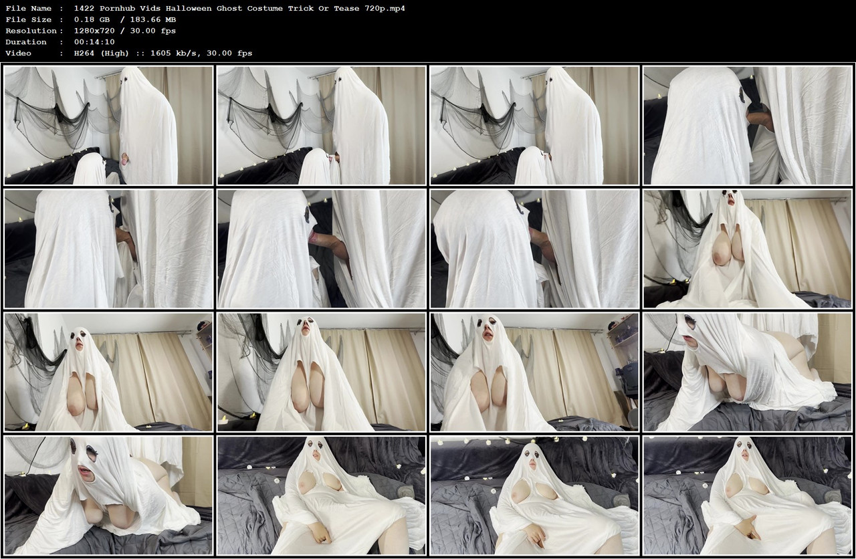The height and width of the screenshot is (559, 856).
Task: Open the third thumbnail in the bottom row
Action: [x=534, y=496]
